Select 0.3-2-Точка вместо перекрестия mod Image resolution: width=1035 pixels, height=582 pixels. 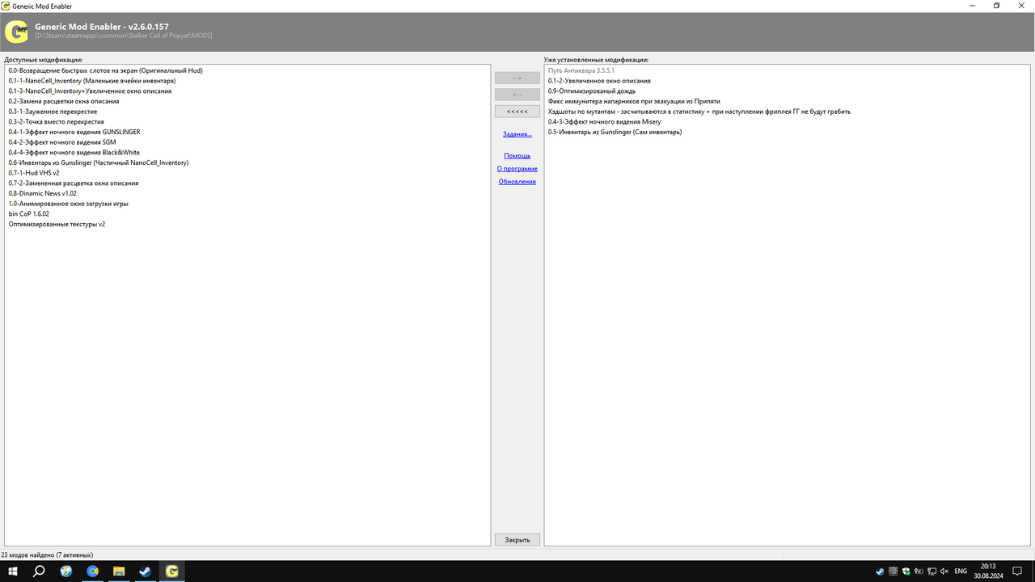point(56,121)
